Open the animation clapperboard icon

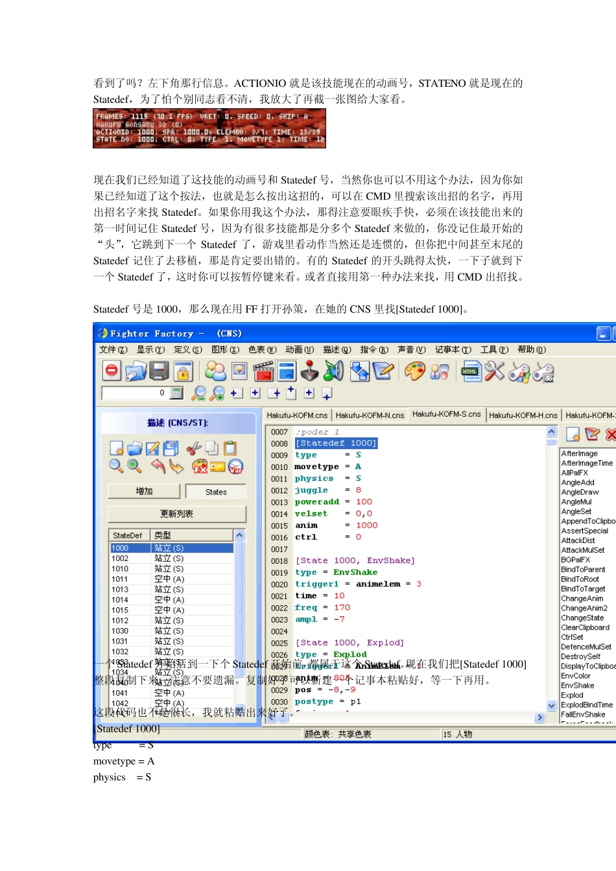click(263, 371)
